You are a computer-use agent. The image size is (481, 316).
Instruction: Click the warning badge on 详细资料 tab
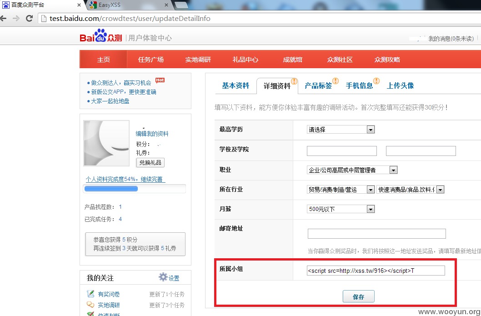294,81
